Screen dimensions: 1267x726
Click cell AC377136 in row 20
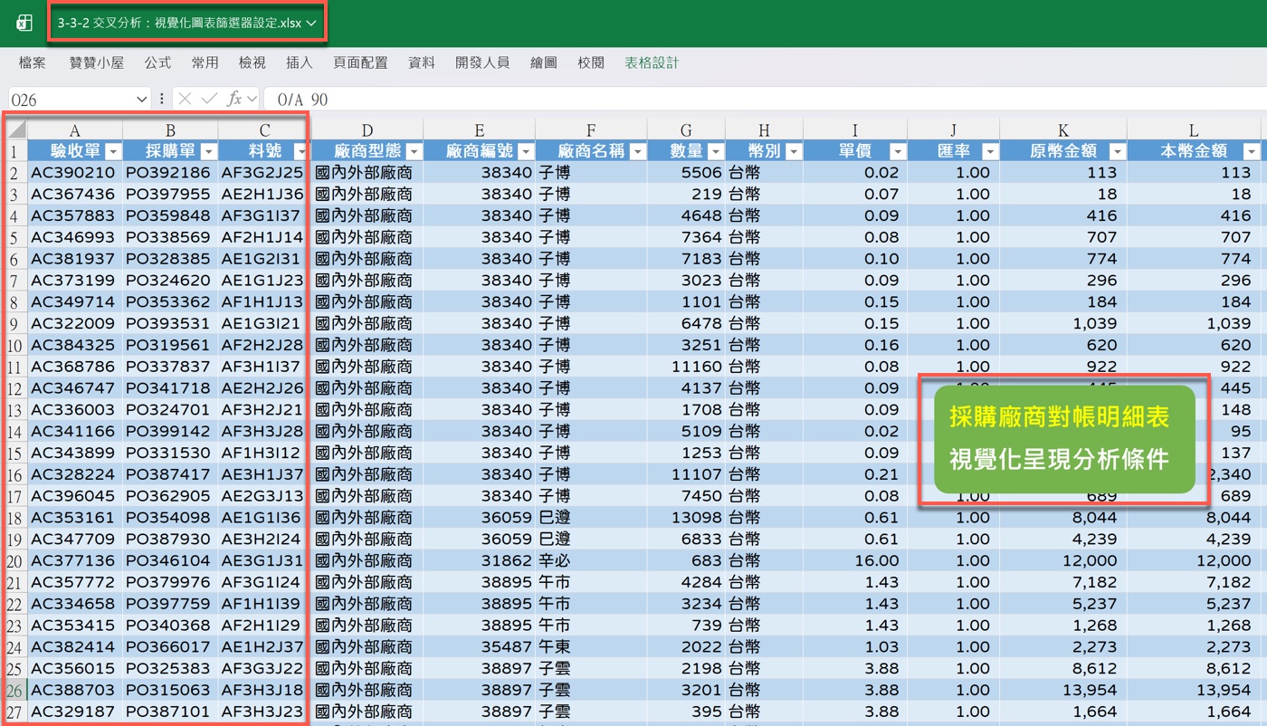(x=74, y=560)
